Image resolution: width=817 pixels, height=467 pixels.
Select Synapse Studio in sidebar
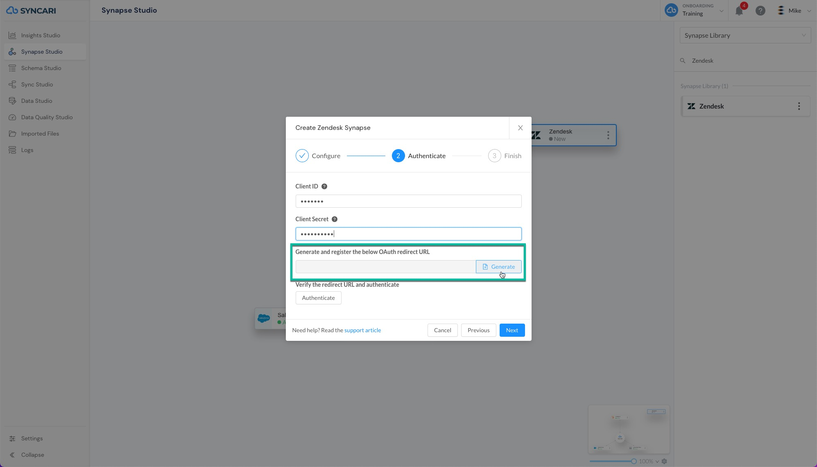[x=45, y=52]
